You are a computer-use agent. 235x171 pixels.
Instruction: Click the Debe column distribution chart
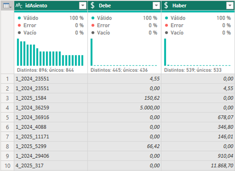click(x=124, y=52)
